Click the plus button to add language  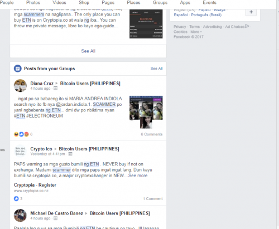click(x=251, y=12)
